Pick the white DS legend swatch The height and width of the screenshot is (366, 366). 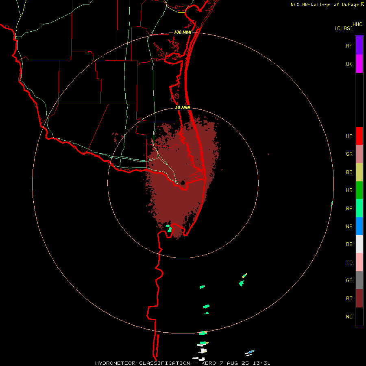359,244
